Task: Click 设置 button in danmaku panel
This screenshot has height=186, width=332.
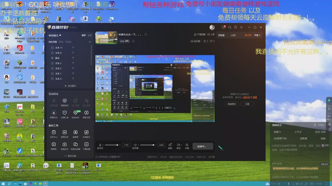Action: click(247, 104)
